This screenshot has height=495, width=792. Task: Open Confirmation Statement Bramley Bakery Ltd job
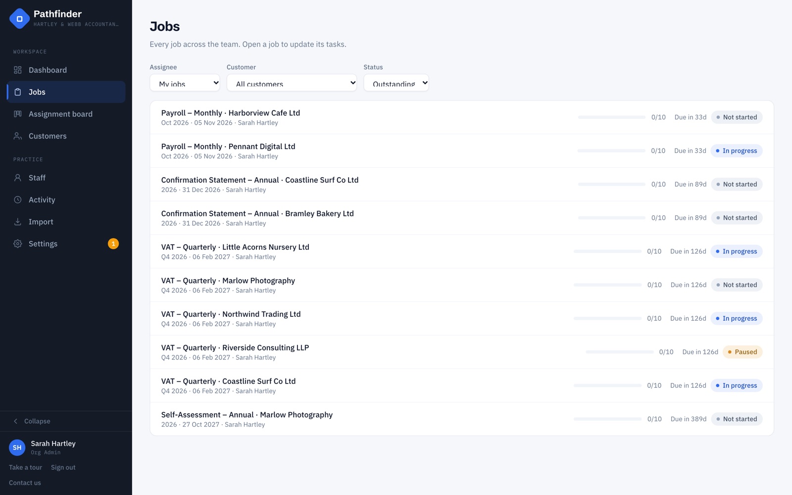pos(462,218)
